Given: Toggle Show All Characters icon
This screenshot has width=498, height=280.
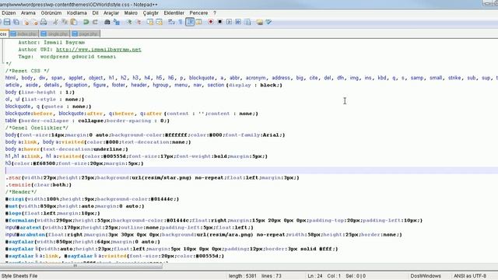Looking at the screenshot, I should [181, 22].
